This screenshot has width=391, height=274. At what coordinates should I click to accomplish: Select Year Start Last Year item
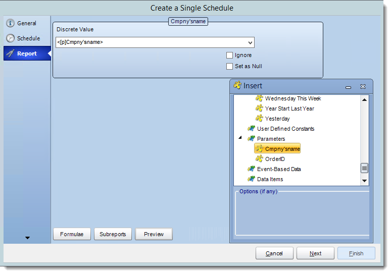pyautogui.click(x=289, y=108)
